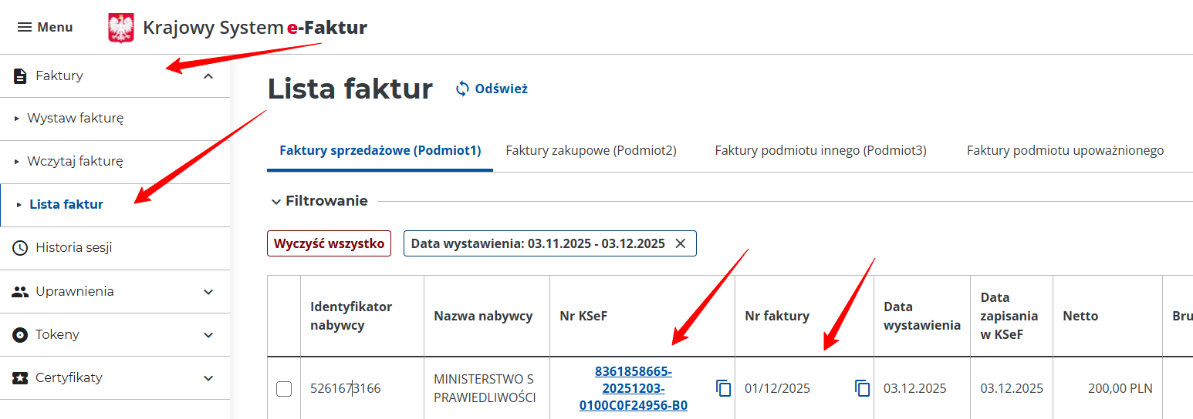Click the Odśwież link text
The height and width of the screenshot is (419, 1193).
[502, 89]
